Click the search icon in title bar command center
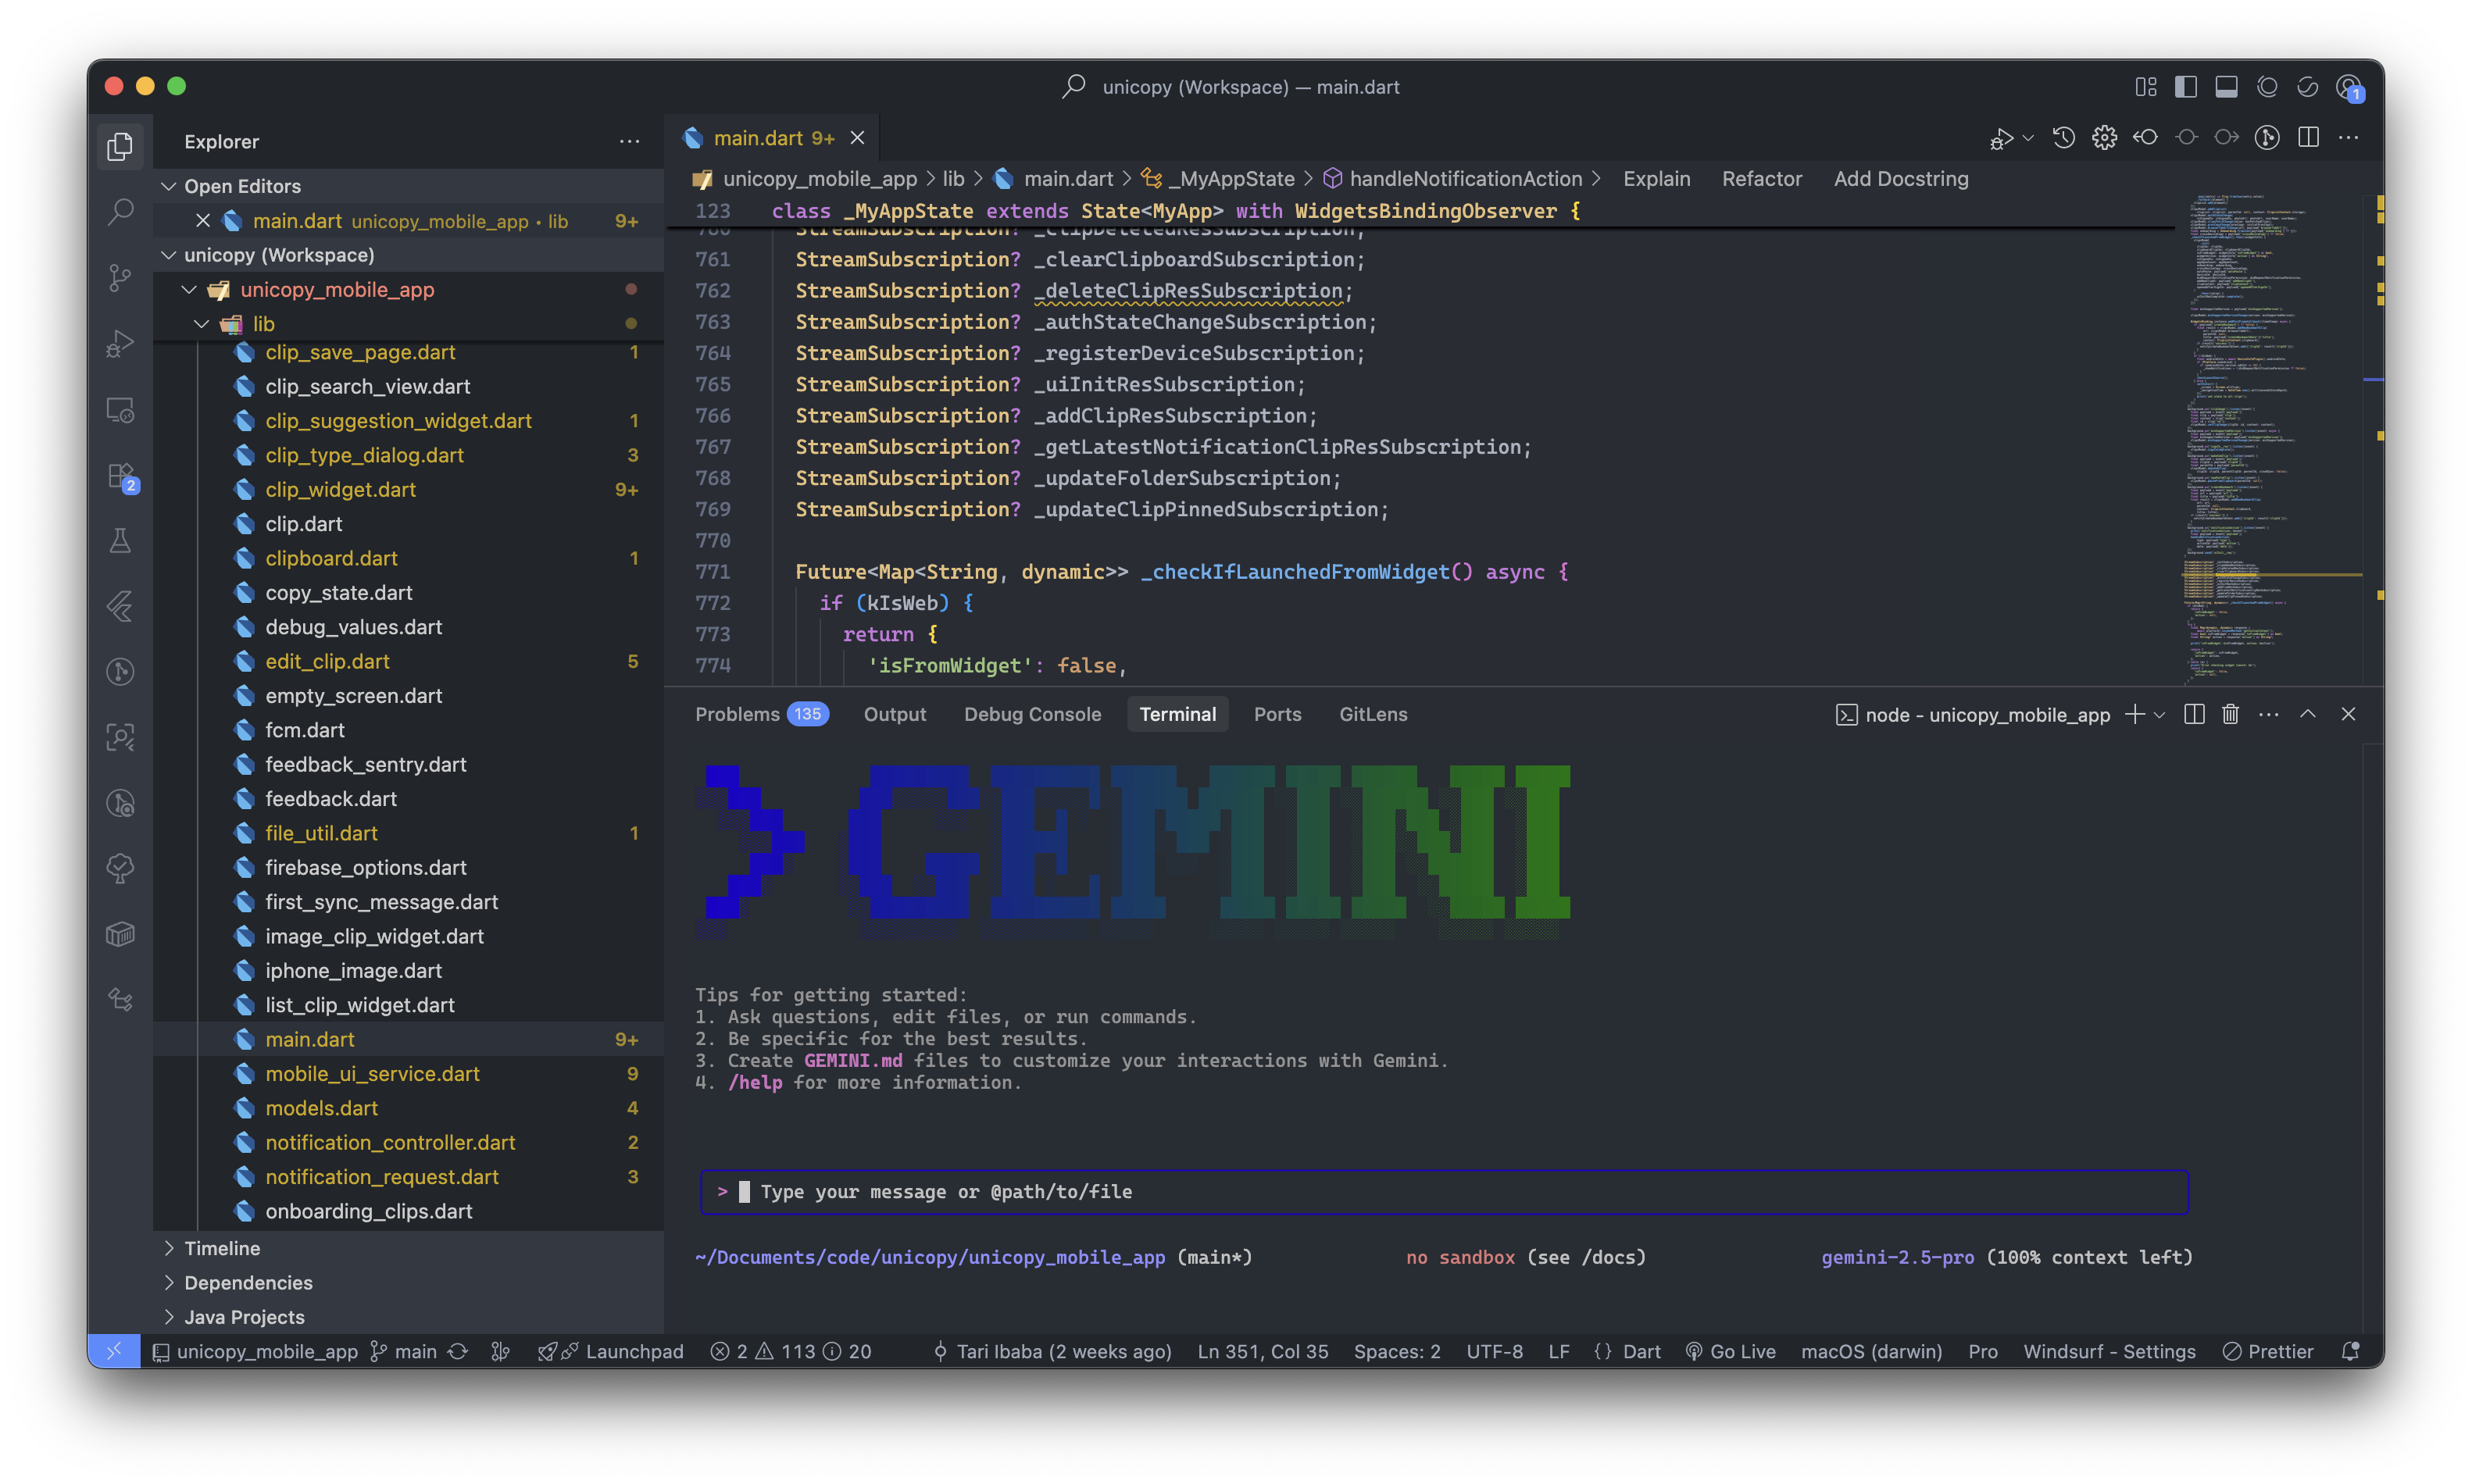2472x1484 pixels. [x=1073, y=87]
